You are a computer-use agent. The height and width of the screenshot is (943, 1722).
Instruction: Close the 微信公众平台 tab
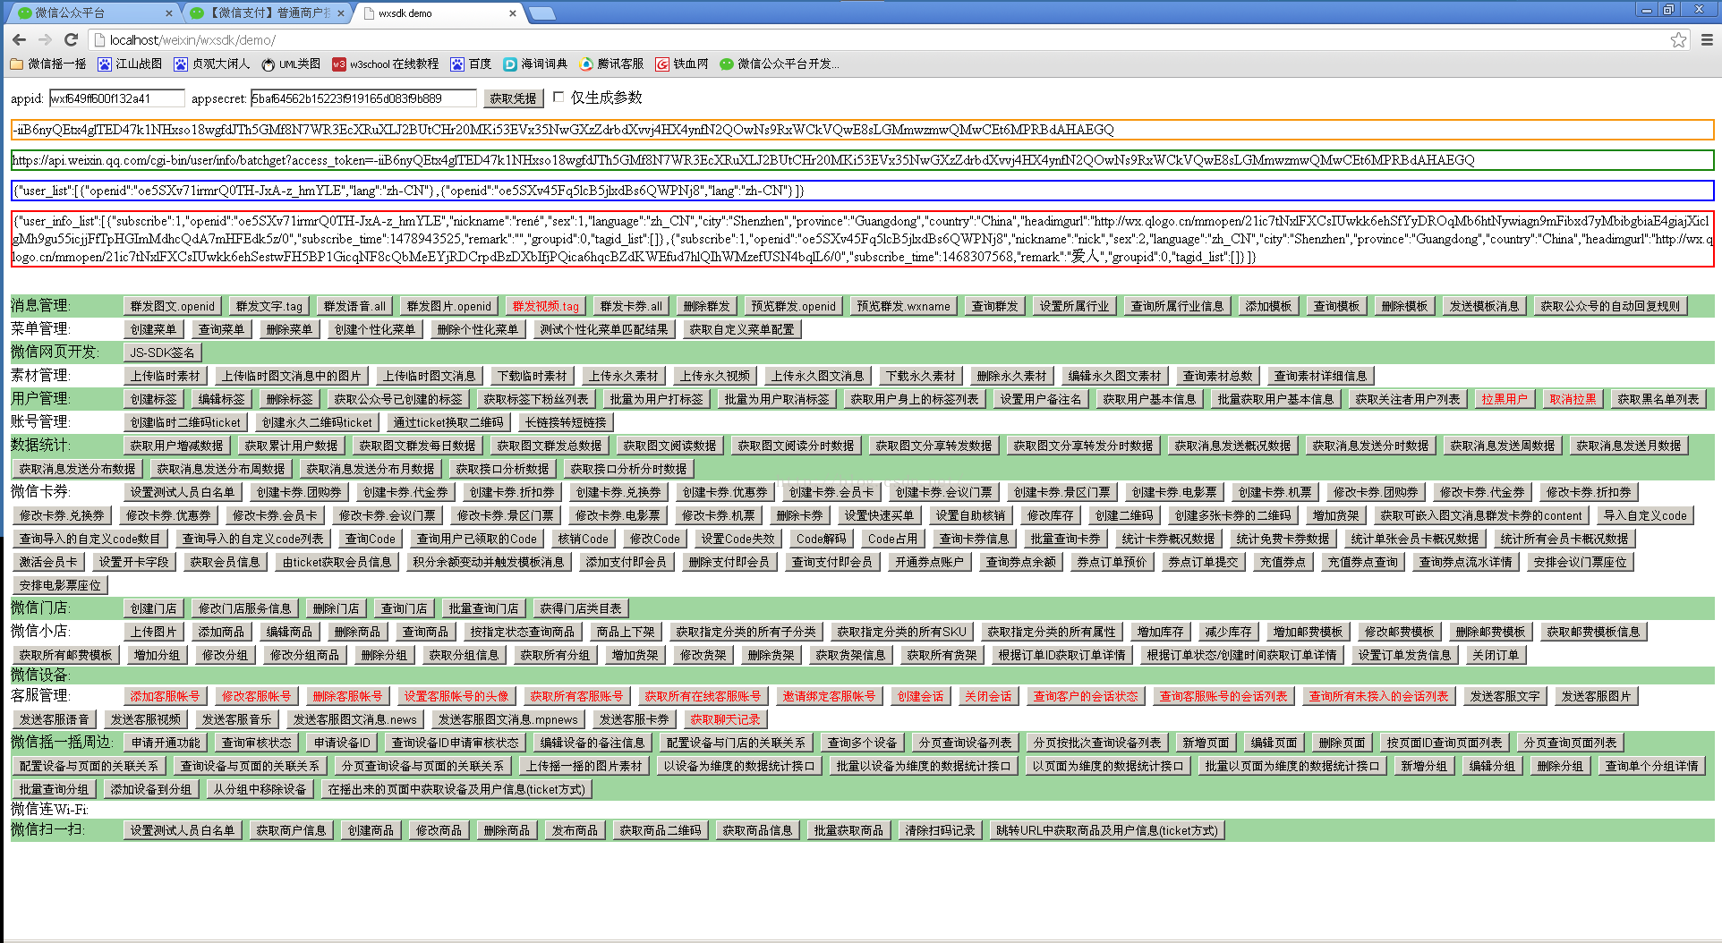pyautogui.click(x=168, y=13)
